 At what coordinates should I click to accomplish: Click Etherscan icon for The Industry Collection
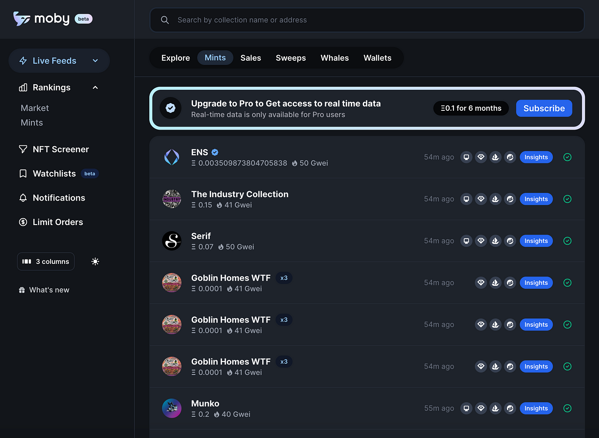510,199
